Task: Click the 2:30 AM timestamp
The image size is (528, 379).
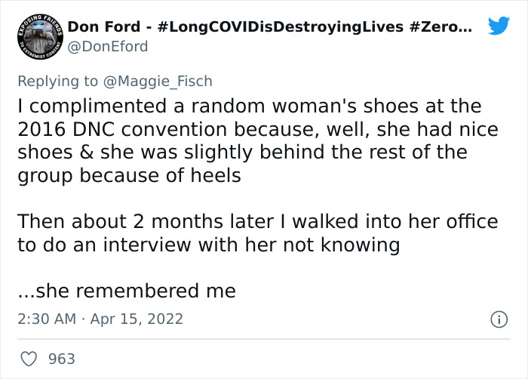Action: 47,319
